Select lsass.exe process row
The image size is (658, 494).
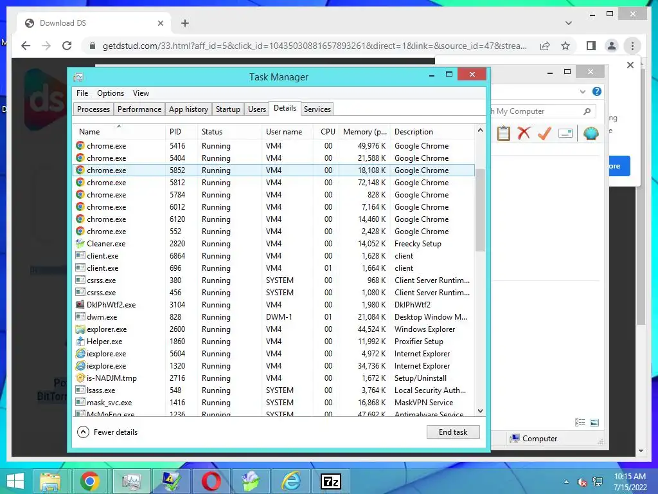[274, 390]
